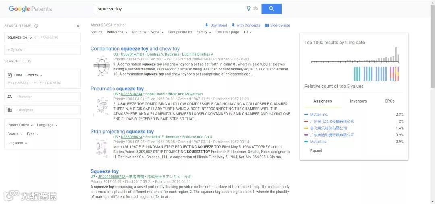Click the Side-by-side link
The image size is (435, 204).
(x=280, y=25)
